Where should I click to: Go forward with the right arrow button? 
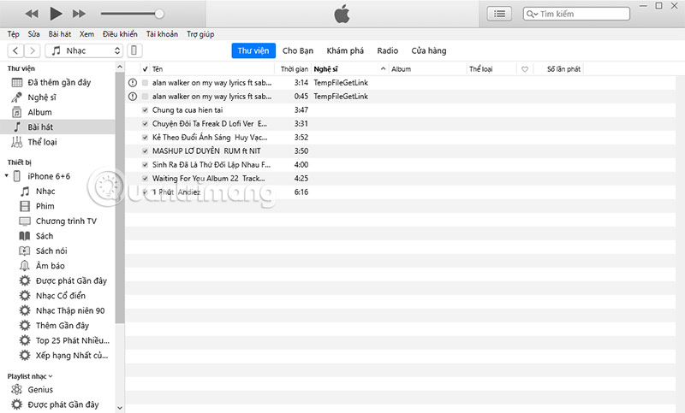[x=33, y=50]
